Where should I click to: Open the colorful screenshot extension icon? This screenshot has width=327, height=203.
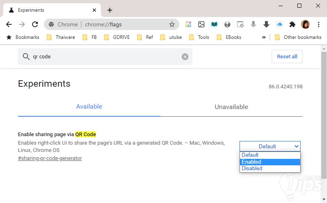tap(188, 25)
